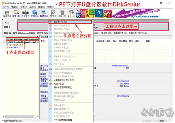Open the 硬盘(D) menu
The height and width of the screenshot is (123, 175).
click(x=15, y=7)
